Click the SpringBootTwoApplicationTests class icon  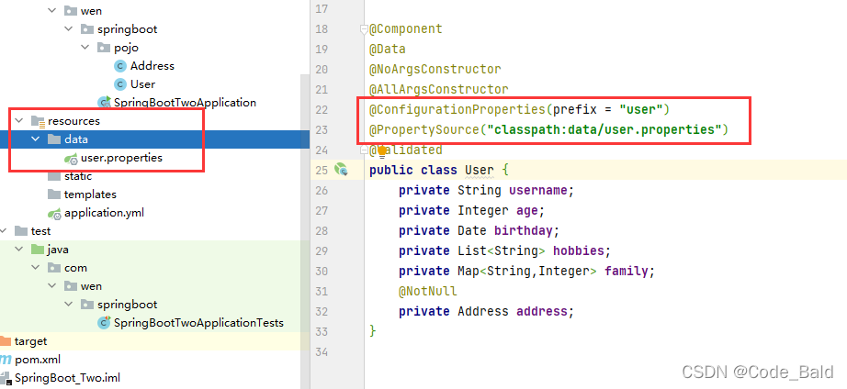[104, 323]
